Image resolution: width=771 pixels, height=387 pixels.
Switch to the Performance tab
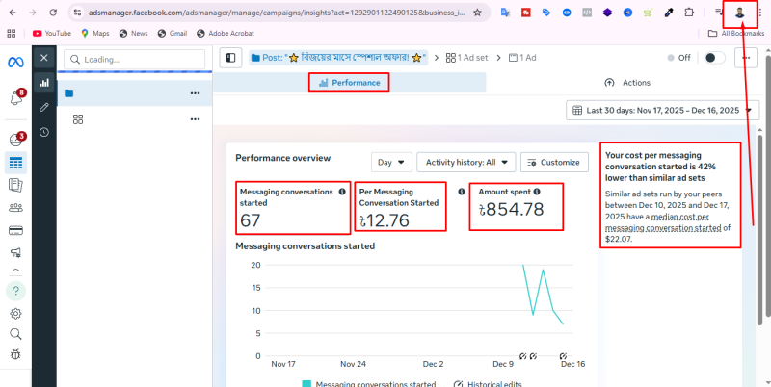coord(349,83)
